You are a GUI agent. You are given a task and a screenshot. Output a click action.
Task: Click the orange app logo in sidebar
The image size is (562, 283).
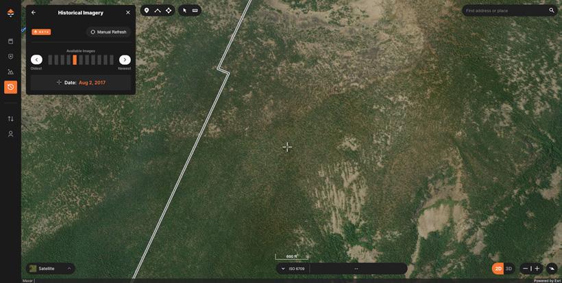point(11,13)
